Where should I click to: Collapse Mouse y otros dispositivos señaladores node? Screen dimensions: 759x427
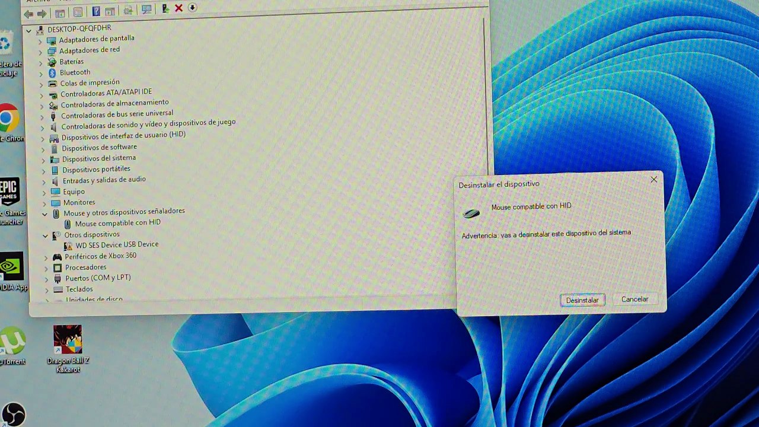[x=44, y=214]
